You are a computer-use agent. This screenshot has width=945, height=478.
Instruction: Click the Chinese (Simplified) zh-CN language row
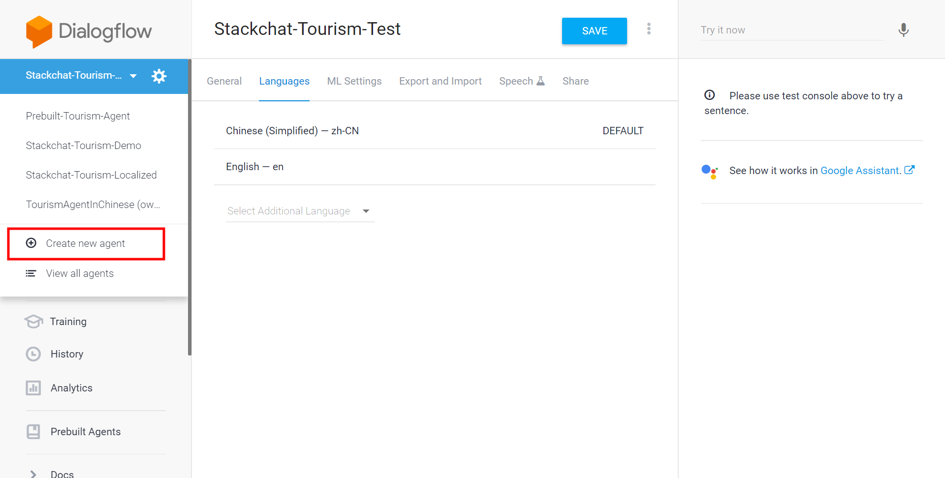435,131
